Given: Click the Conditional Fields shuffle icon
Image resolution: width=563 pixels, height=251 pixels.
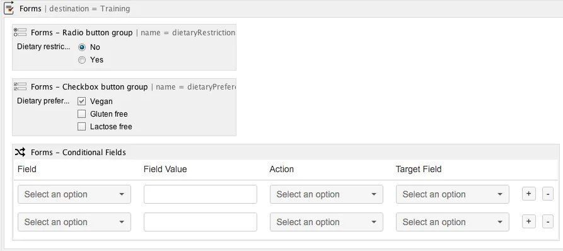Looking at the screenshot, I should coord(20,152).
